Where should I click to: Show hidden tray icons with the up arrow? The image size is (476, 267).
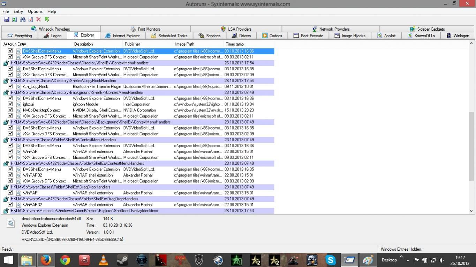(x=408, y=260)
